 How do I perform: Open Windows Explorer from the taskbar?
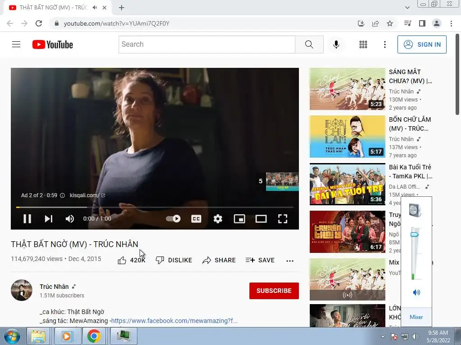pyautogui.click(x=38, y=336)
